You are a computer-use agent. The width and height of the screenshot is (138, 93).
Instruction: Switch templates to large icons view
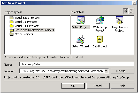coord(126,11)
